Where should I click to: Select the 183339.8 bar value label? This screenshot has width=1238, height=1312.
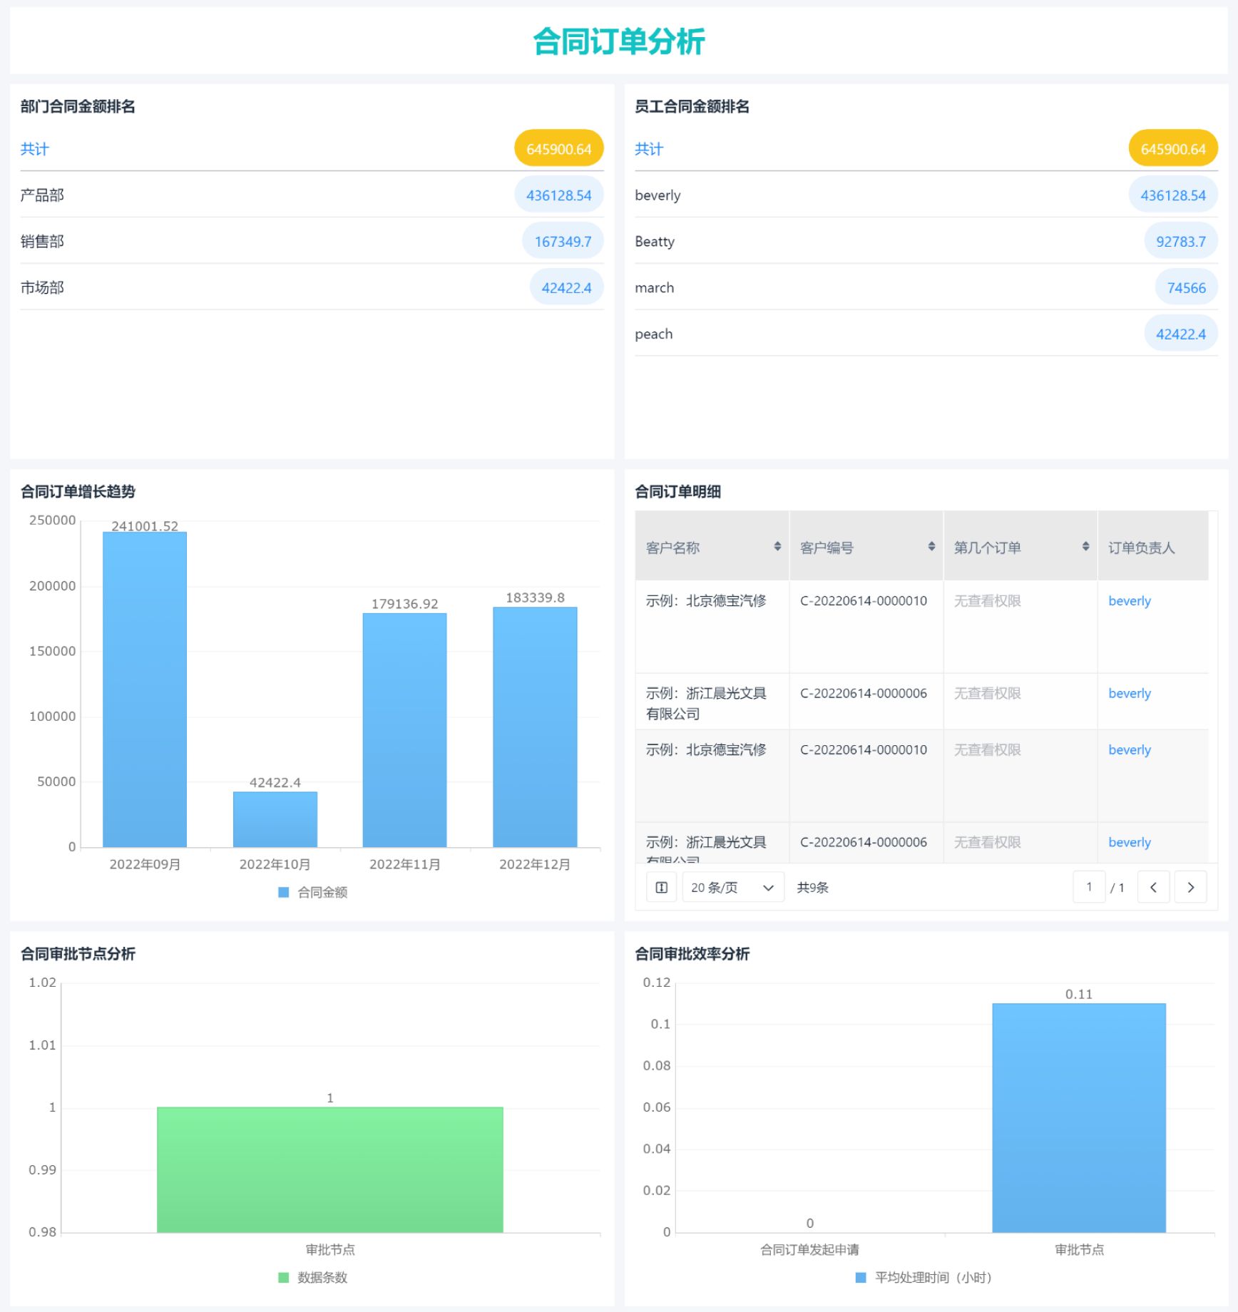coord(535,598)
